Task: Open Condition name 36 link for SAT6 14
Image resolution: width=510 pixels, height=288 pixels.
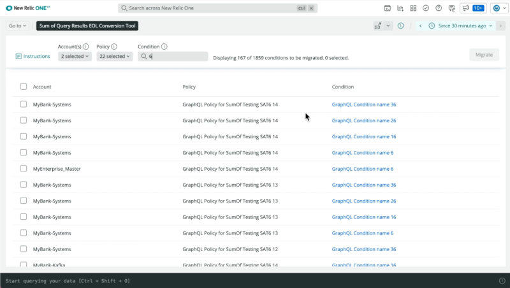Action: click(x=364, y=104)
